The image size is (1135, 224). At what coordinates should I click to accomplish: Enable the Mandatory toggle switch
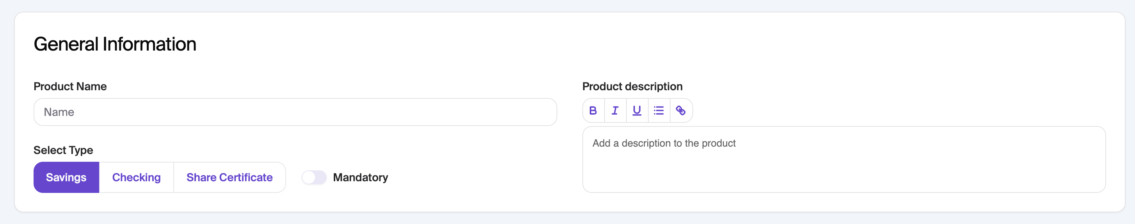[x=314, y=177]
